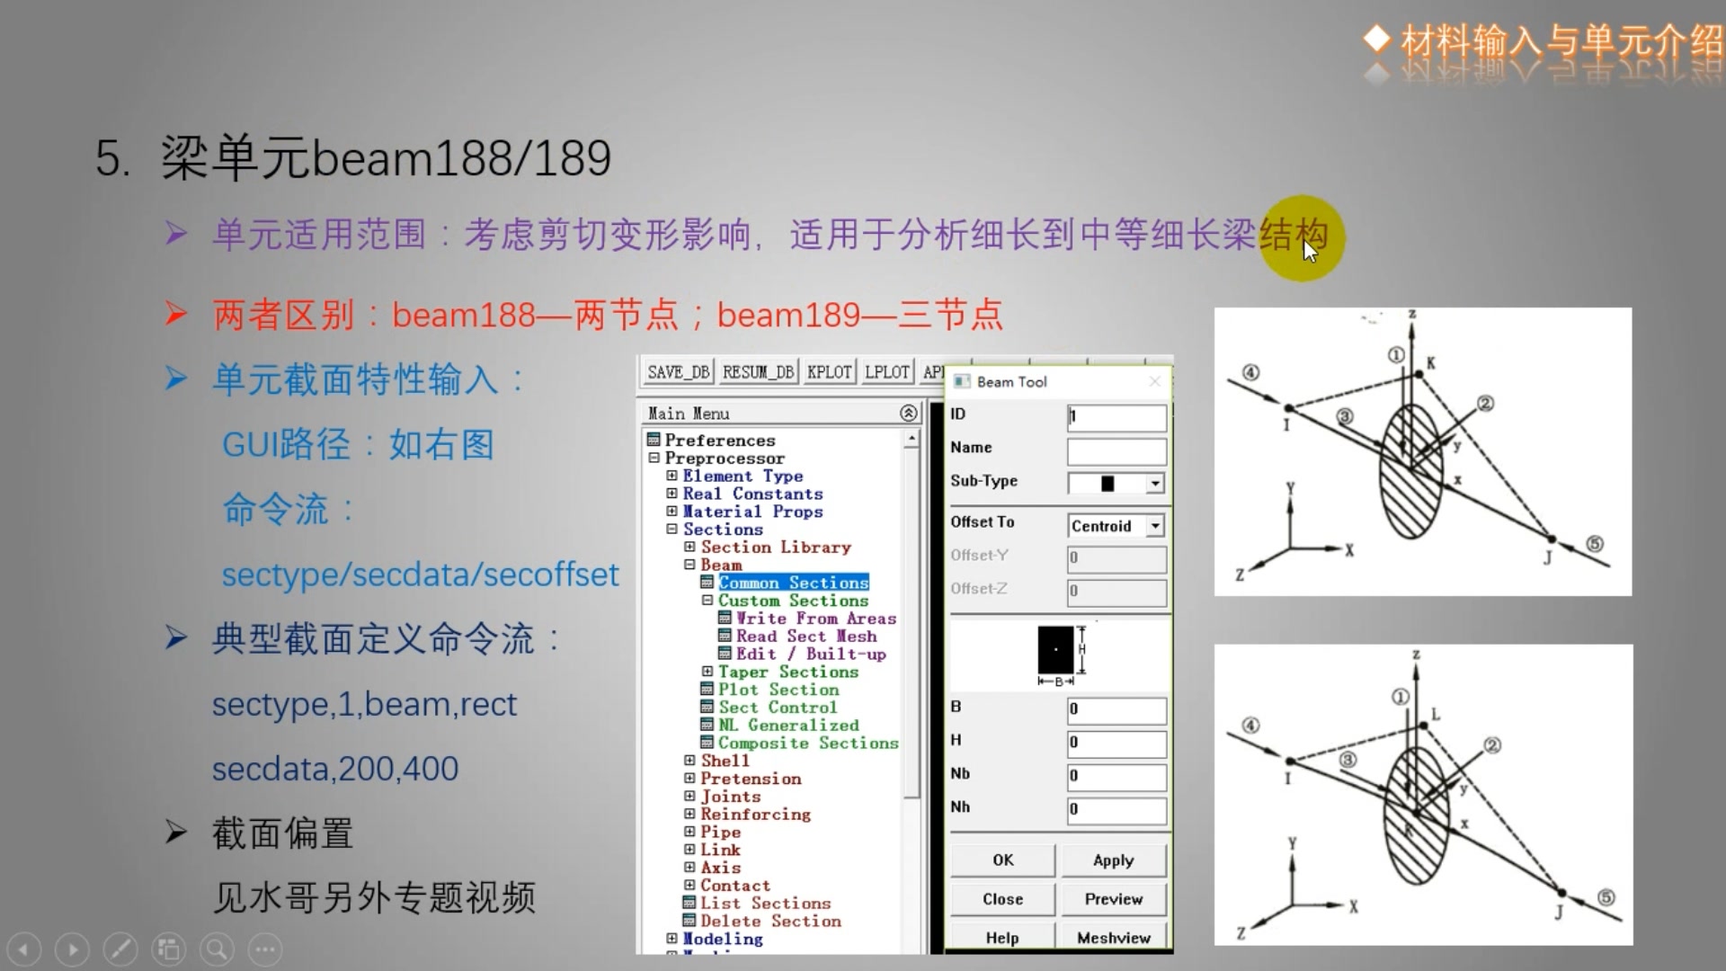Image resolution: width=1726 pixels, height=971 pixels.
Task: Expand Material Props node
Action: (672, 512)
